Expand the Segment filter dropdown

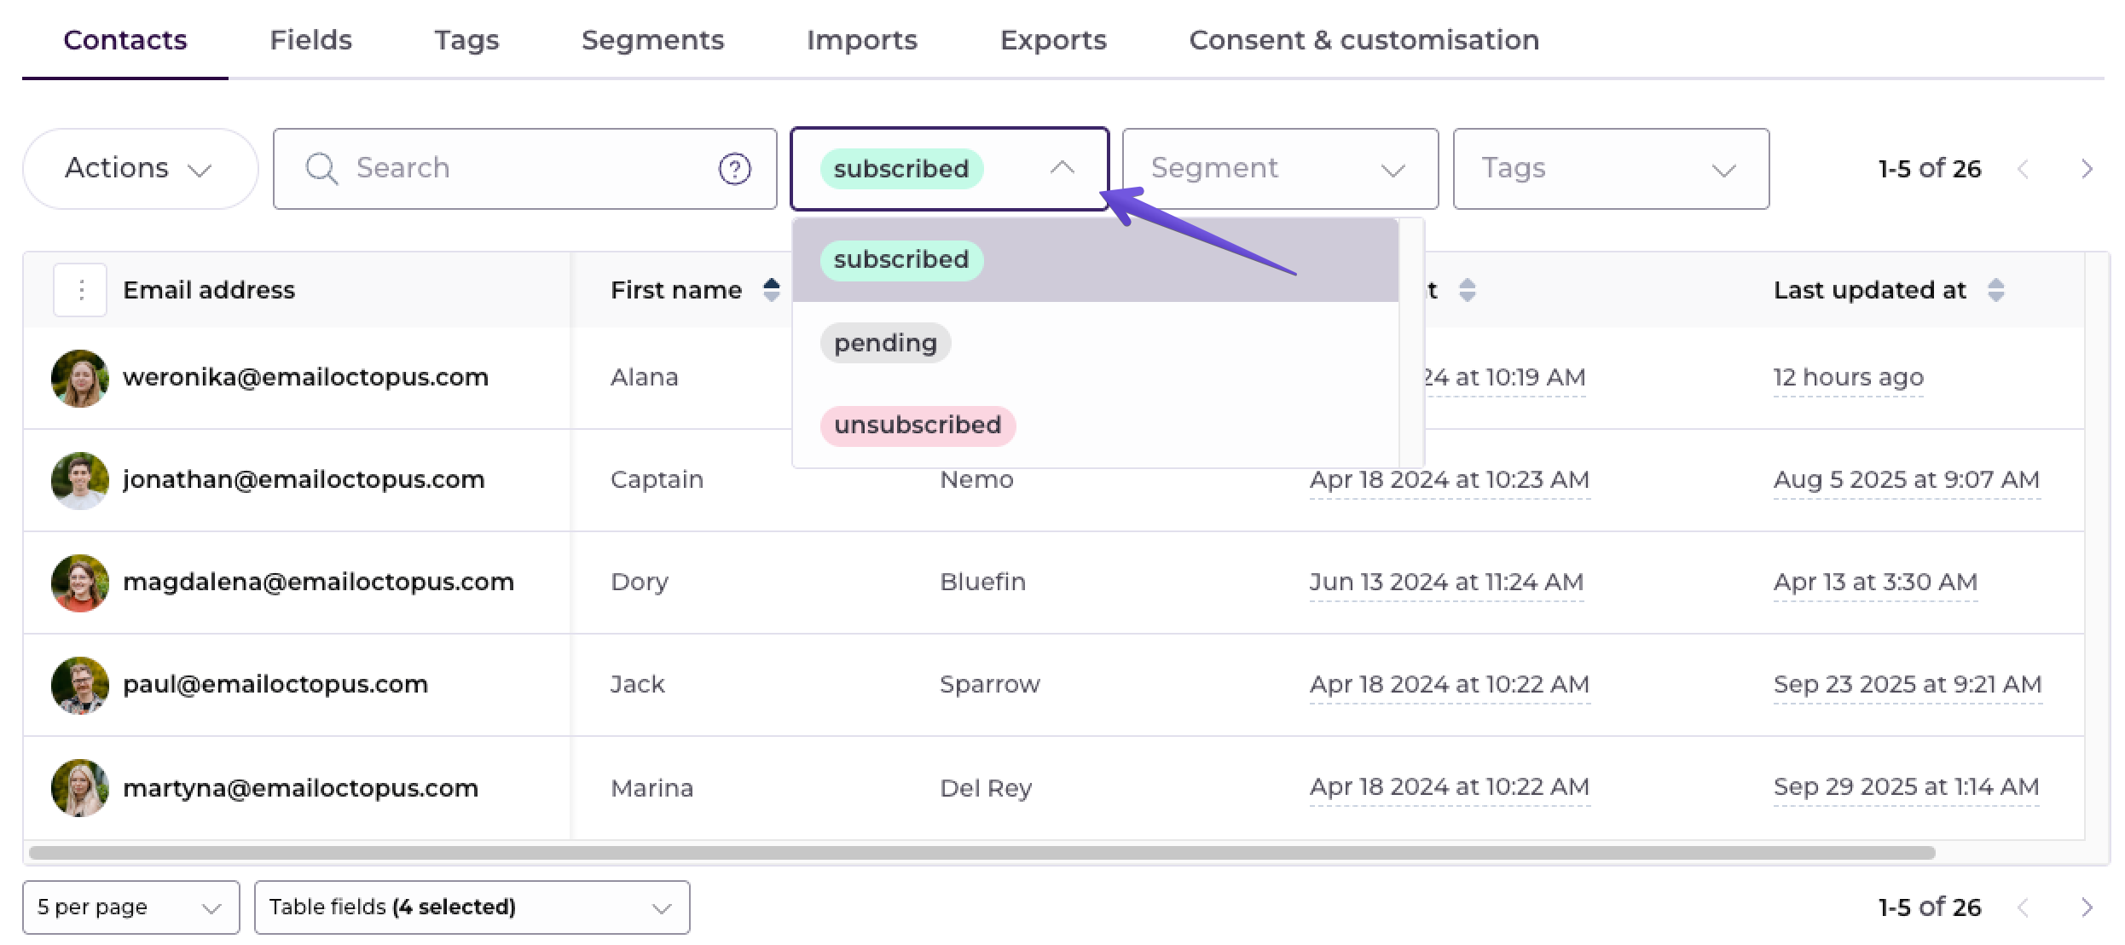point(1280,169)
